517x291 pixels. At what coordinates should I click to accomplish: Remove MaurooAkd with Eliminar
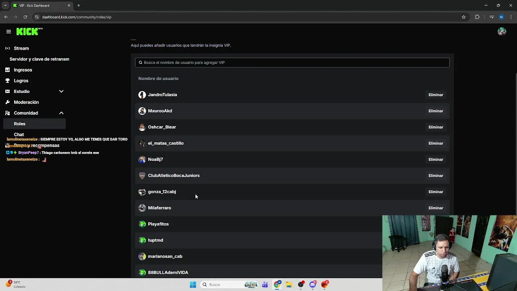pyautogui.click(x=436, y=111)
